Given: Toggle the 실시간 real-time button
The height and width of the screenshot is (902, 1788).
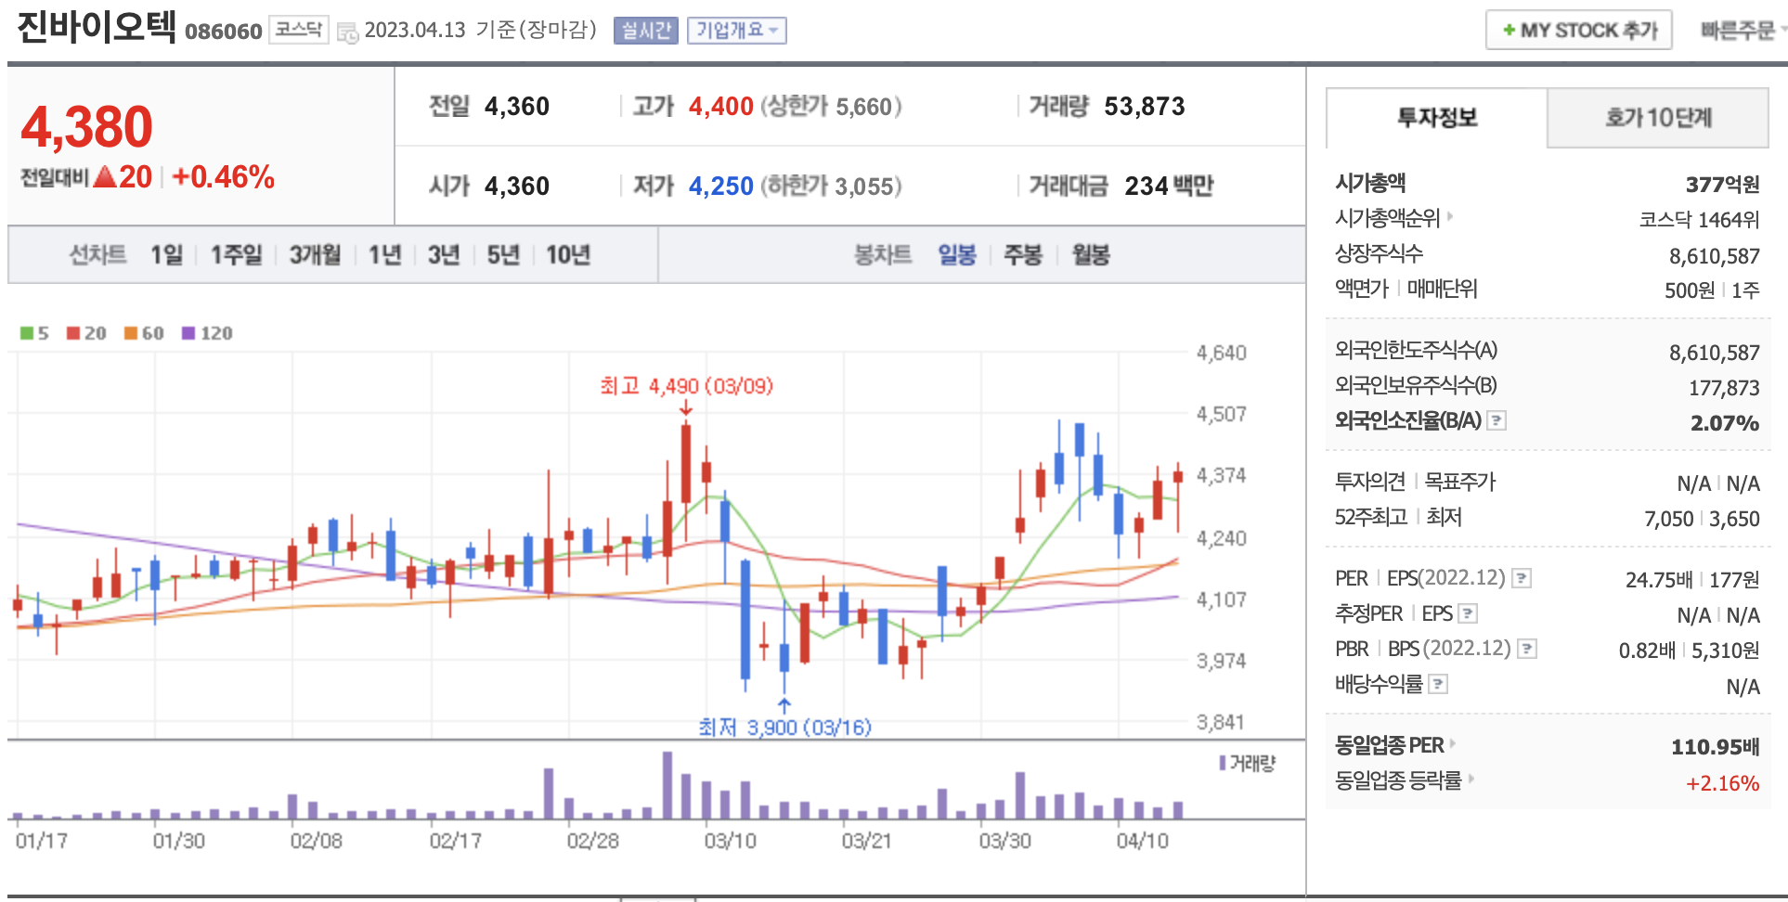Looking at the screenshot, I should pyautogui.click(x=645, y=31).
